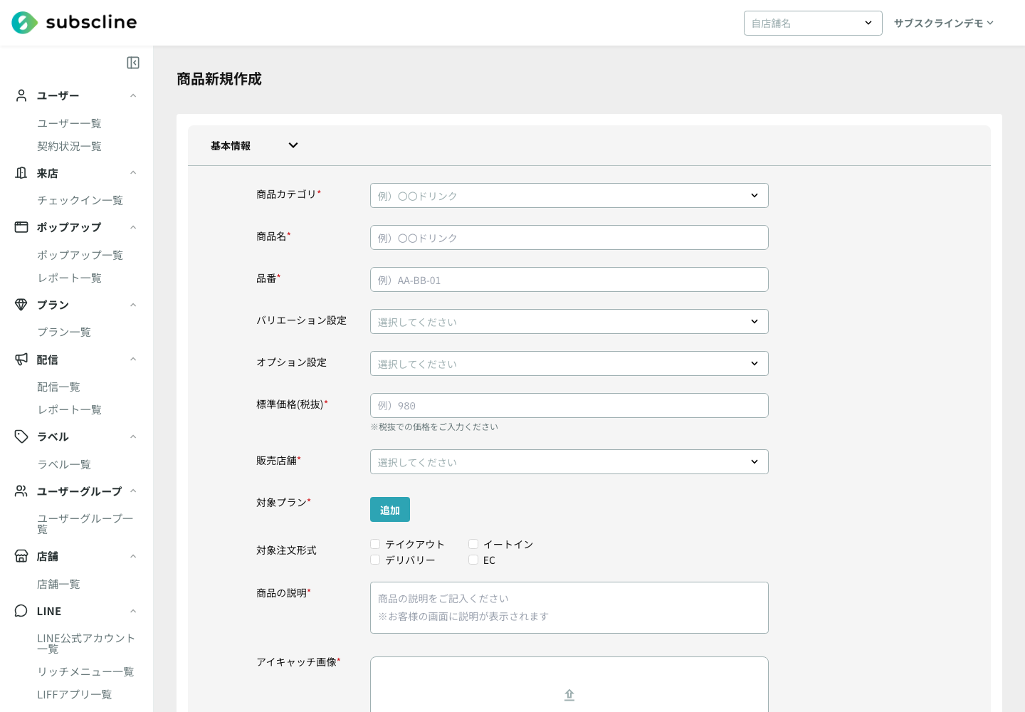Viewport: 1025px width, 712px height.
Task: Open the オプション設定 dropdown
Action: pyautogui.click(x=569, y=363)
